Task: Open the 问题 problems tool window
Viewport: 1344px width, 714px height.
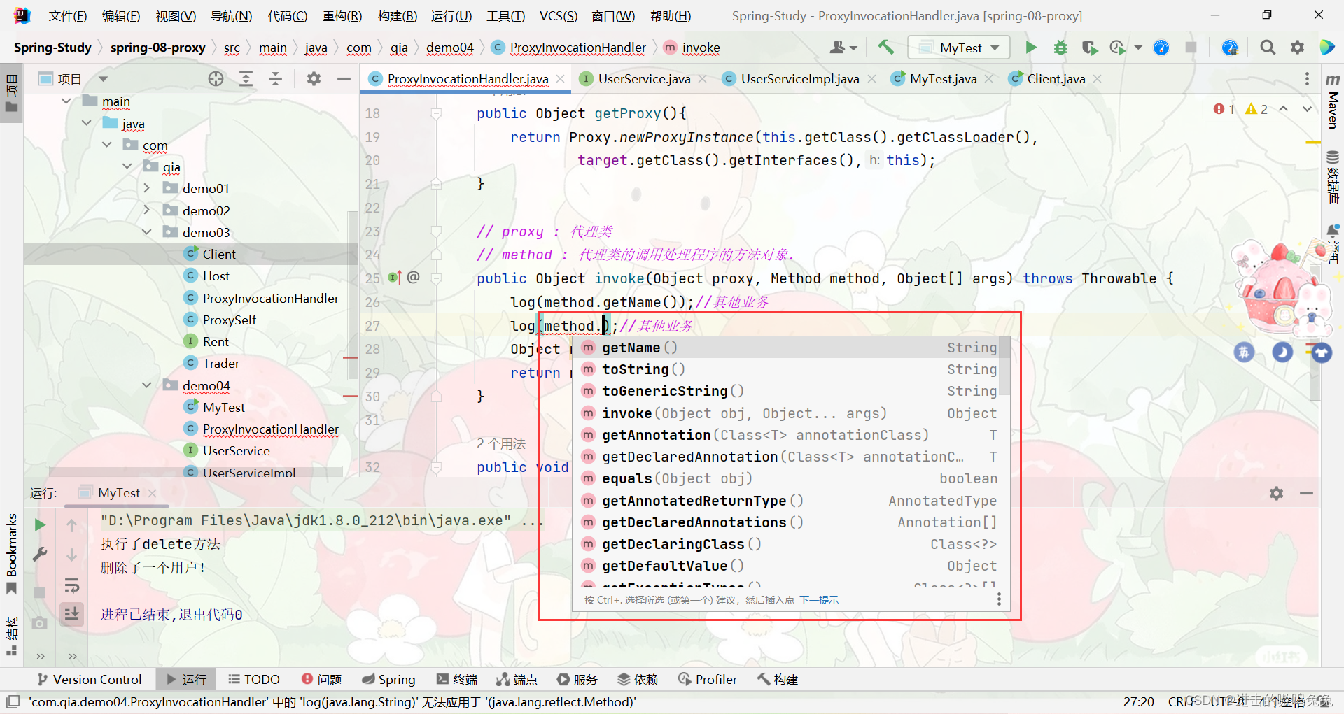Action: [321, 679]
